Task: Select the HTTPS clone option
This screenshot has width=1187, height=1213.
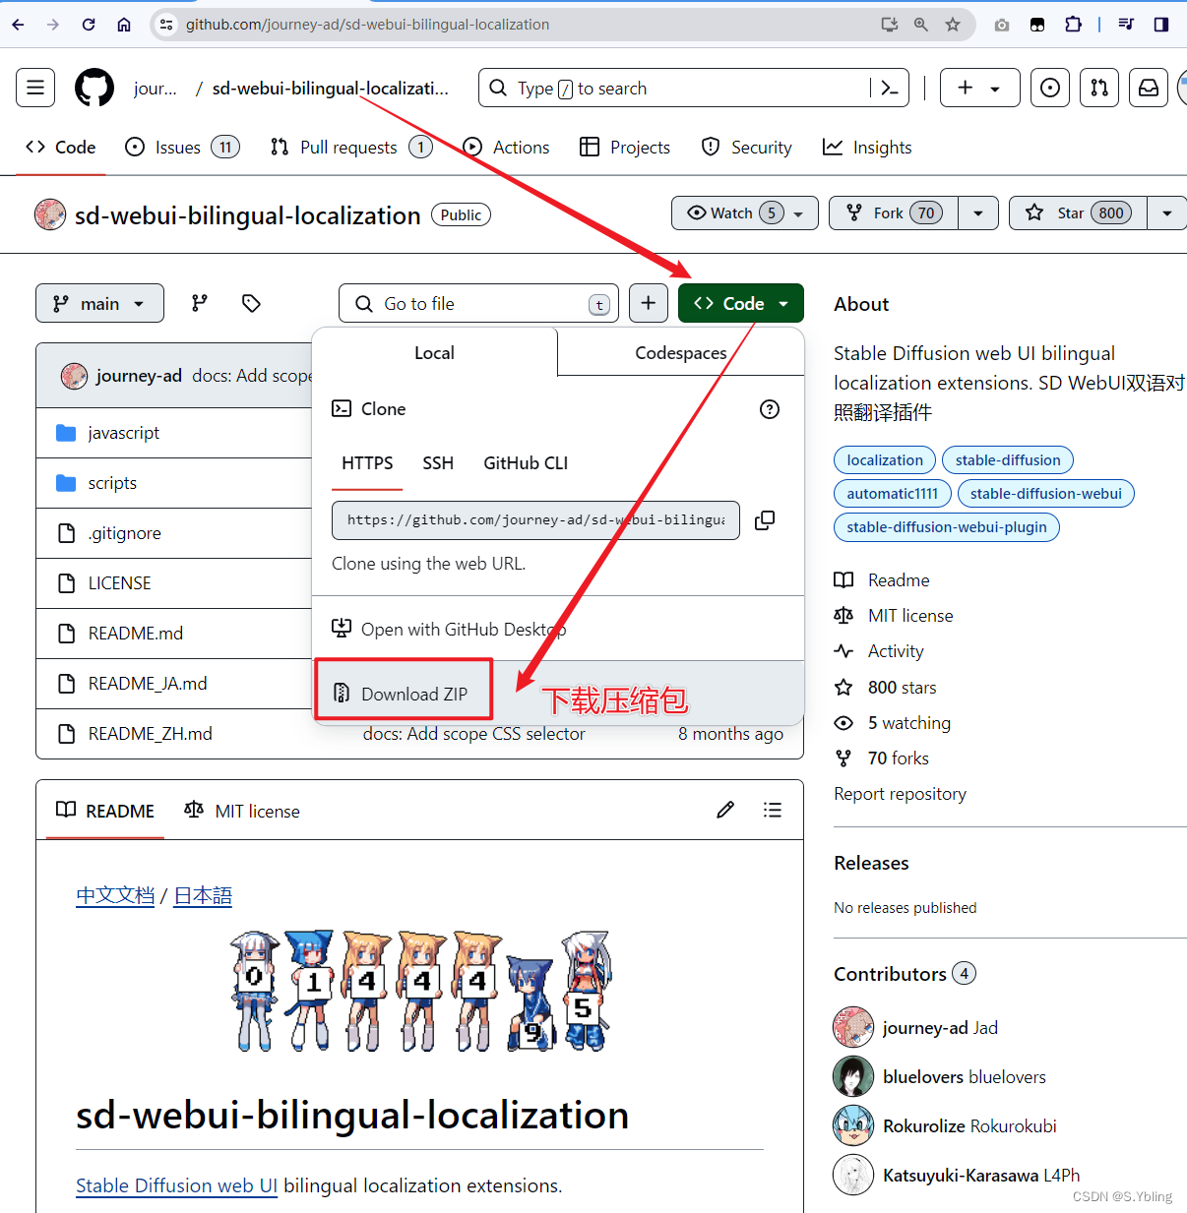Action: pos(367,463)
